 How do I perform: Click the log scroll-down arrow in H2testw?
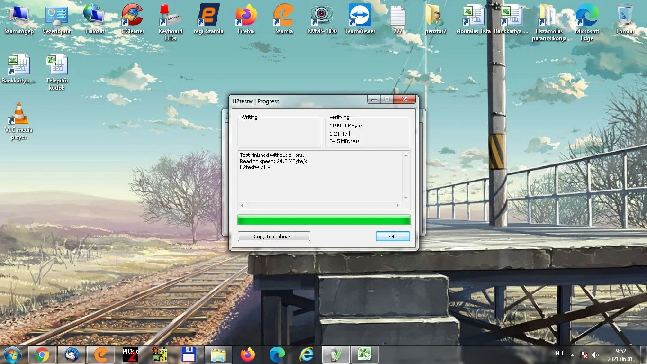tap(406, 198)
